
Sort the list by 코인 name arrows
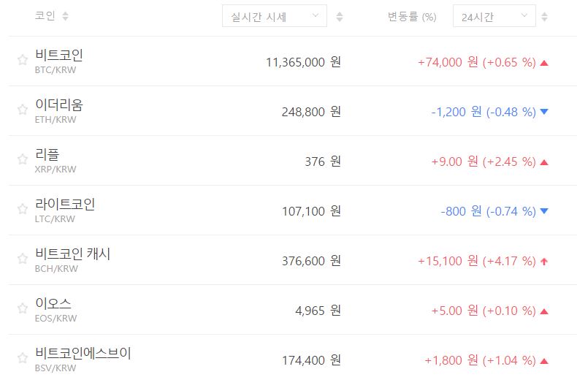tap(66, 16)
